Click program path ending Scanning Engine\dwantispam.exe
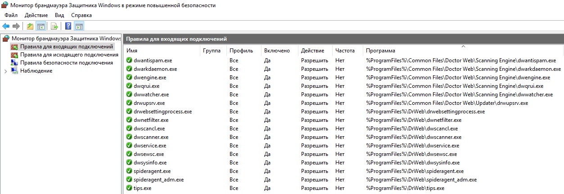 [x=462, y=60]
